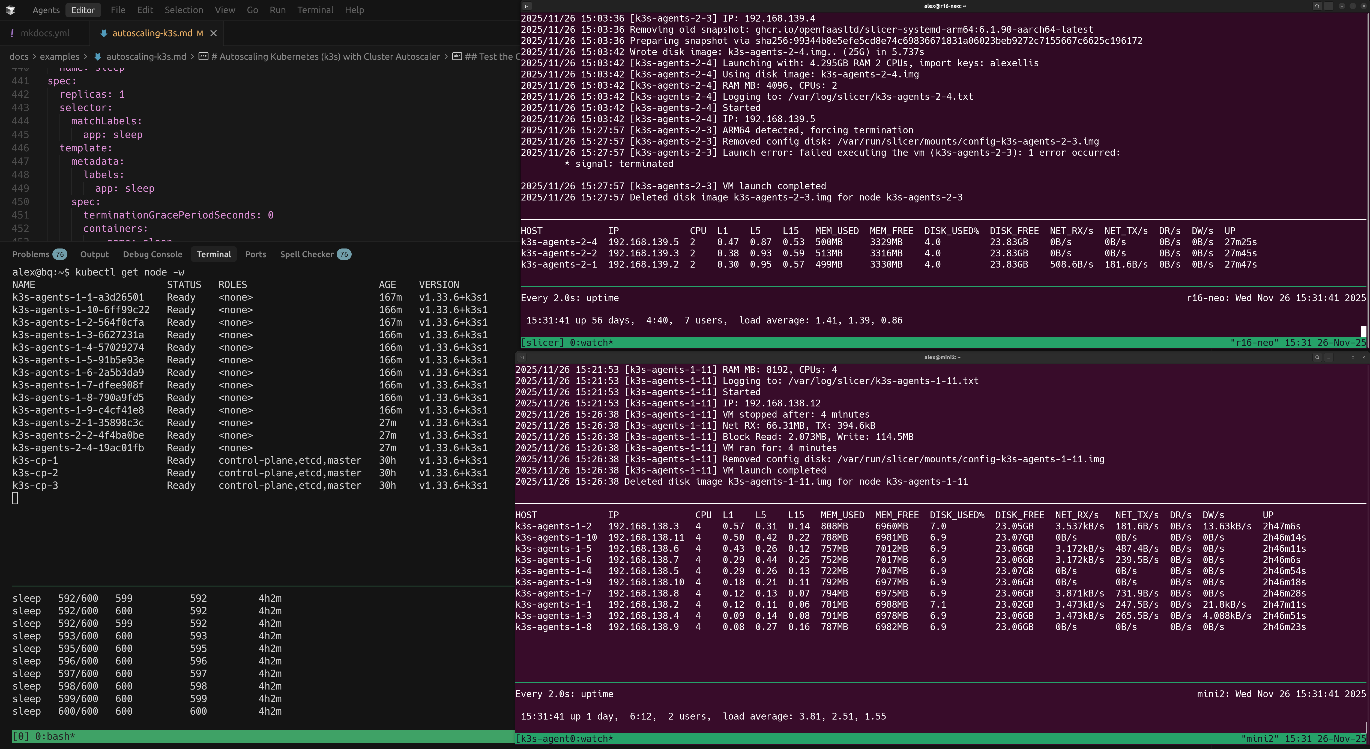Open the Terminal menu
Viewport: 1370px width, 749px height.
coord(315,10)
